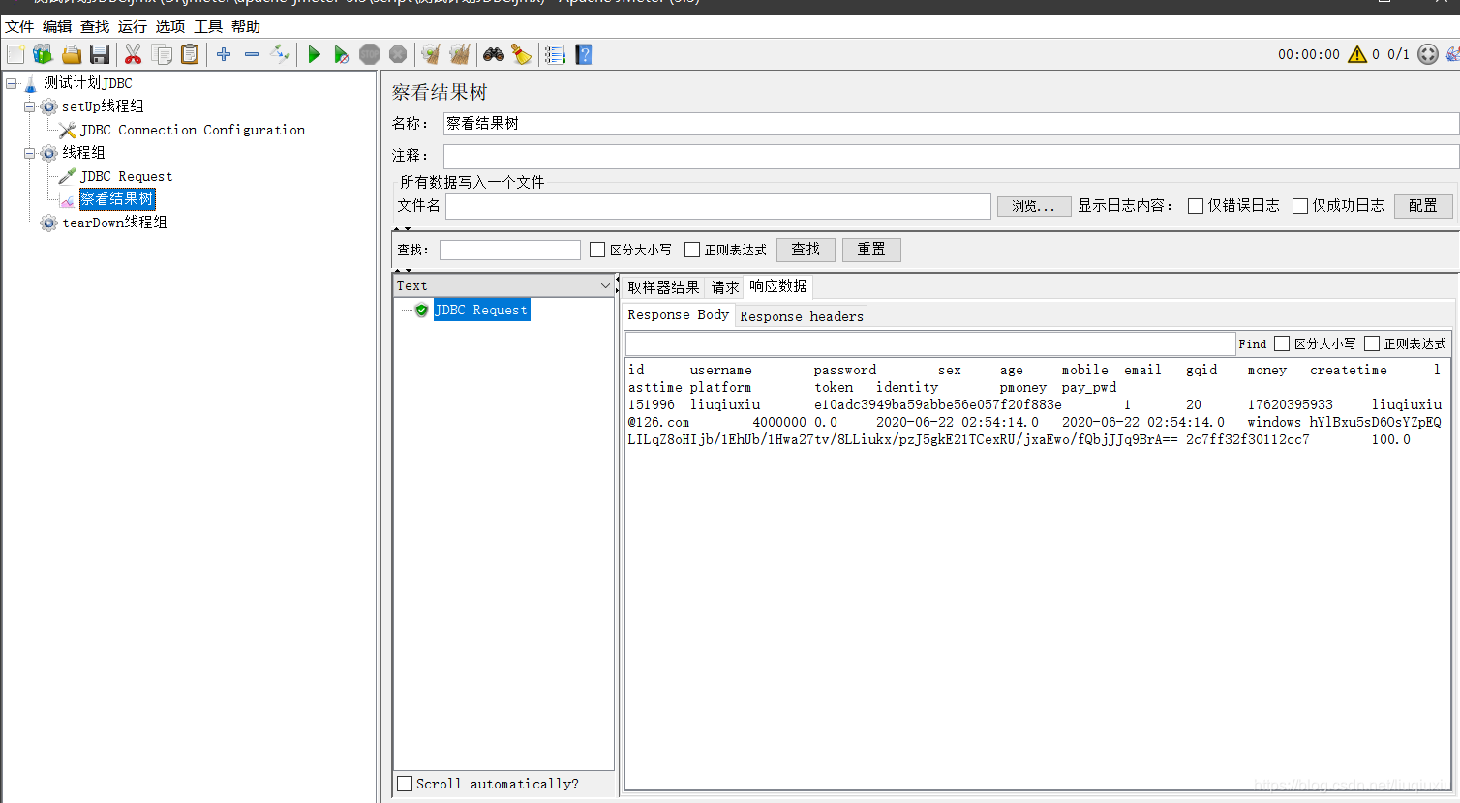The width and height of the screenshot is (1460, 803).
Task: Collapse the 测试计划JDBC tree node
Action: [12, 83]
